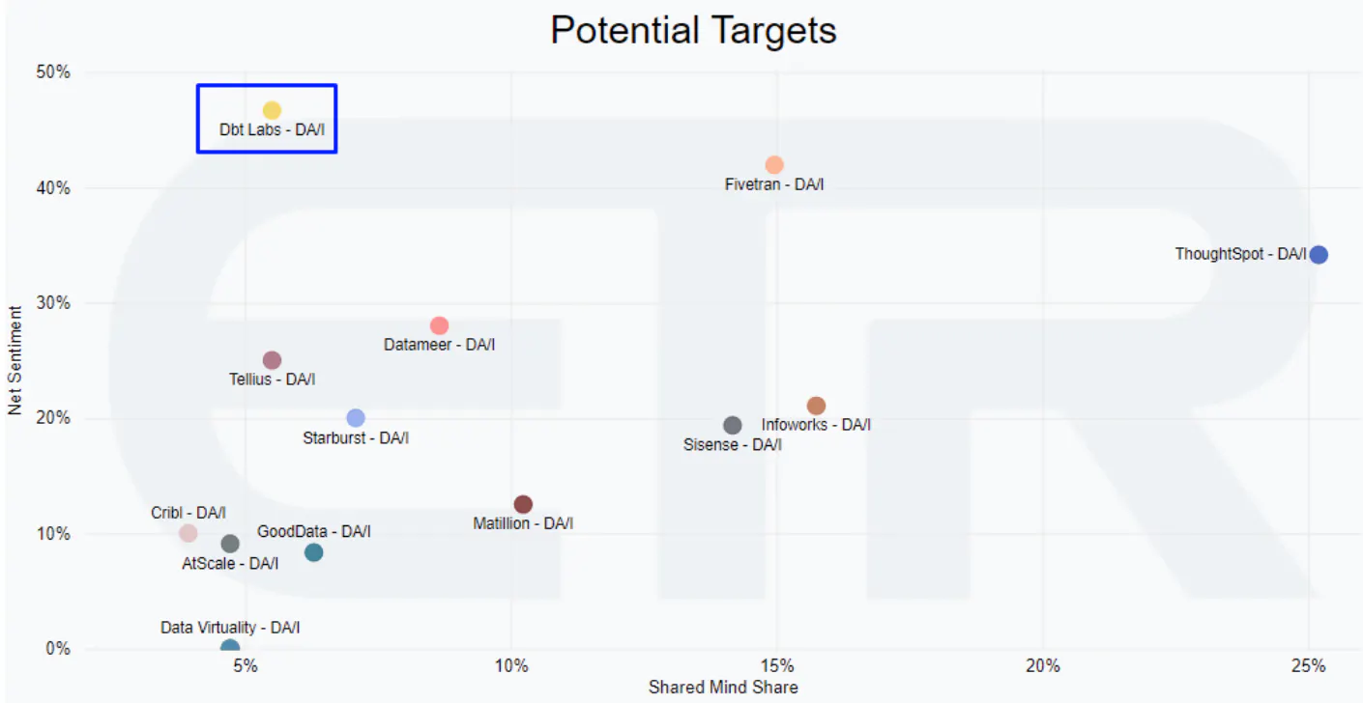The height and width of the screenshot is (703, 1363).
Task: Select the Datameer data point
Action: [439, 326]
